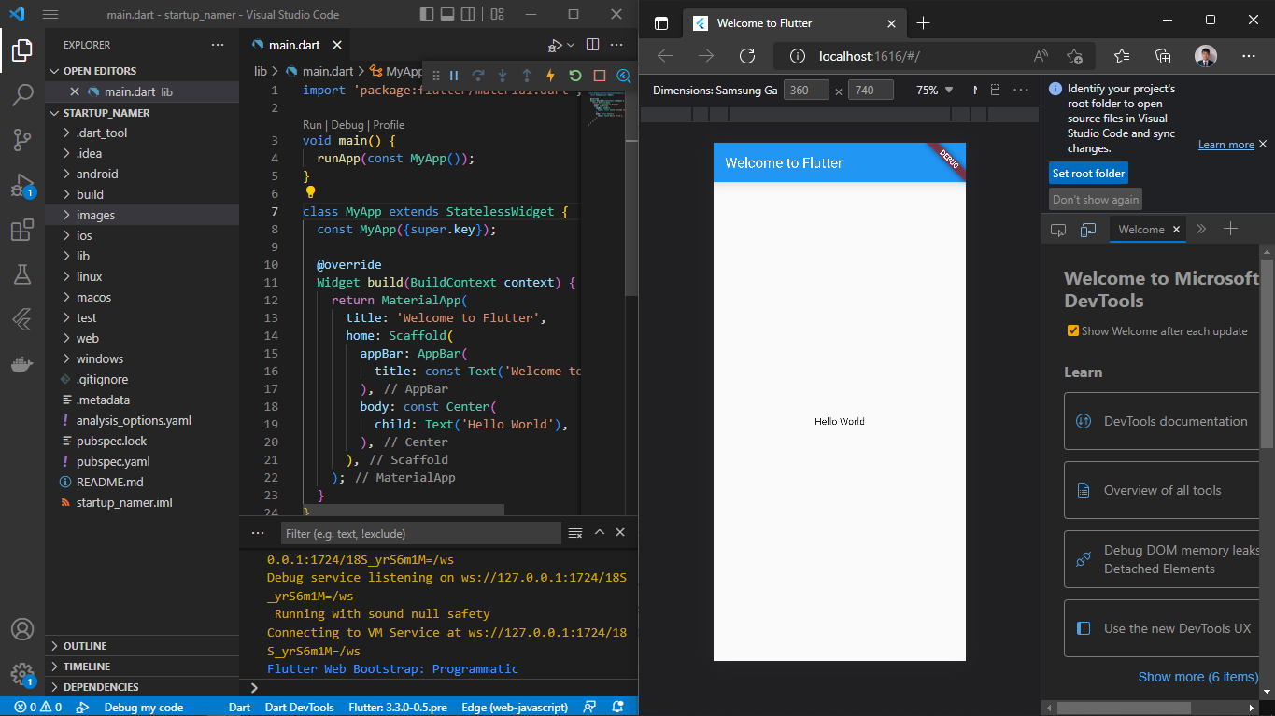Trigger Hot Reload lightning bolt icon

(x=551, y=76)
